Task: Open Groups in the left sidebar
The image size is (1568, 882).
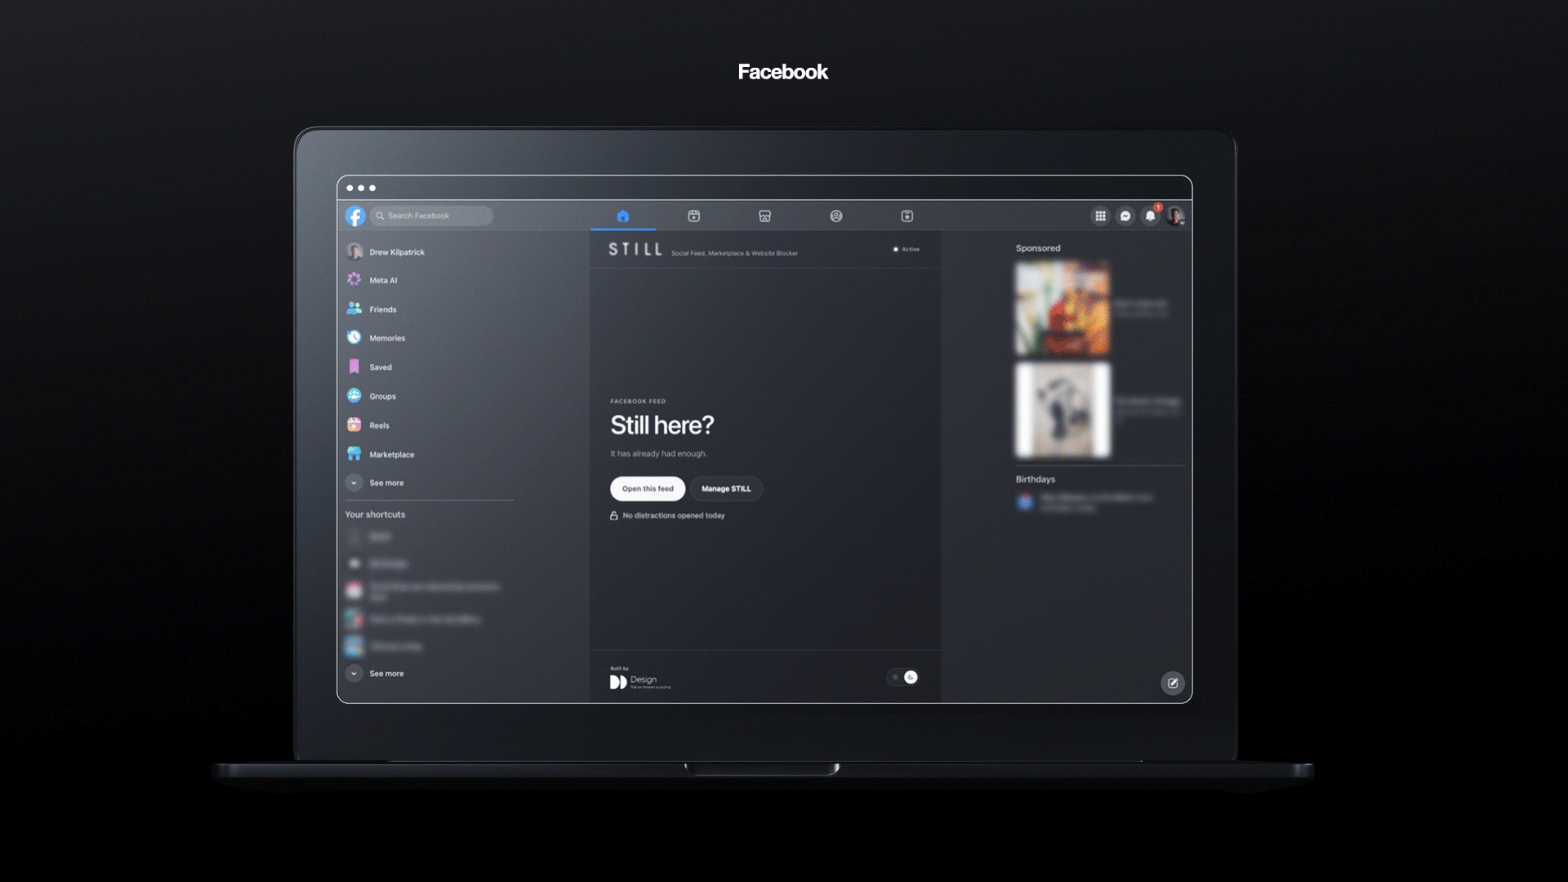Action: click(x=372, y=396)
